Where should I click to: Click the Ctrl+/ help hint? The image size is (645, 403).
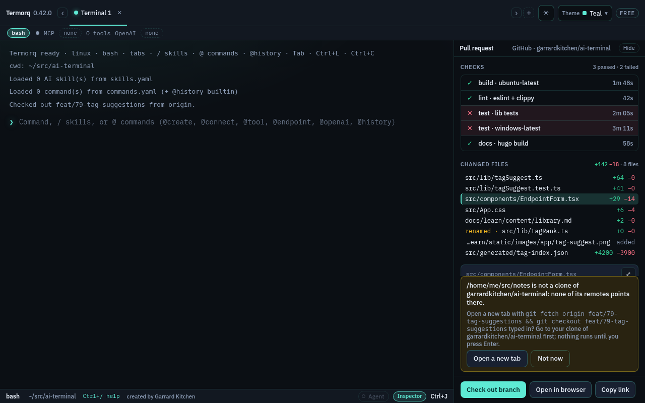pyautogui.click(x=101, y=396)
